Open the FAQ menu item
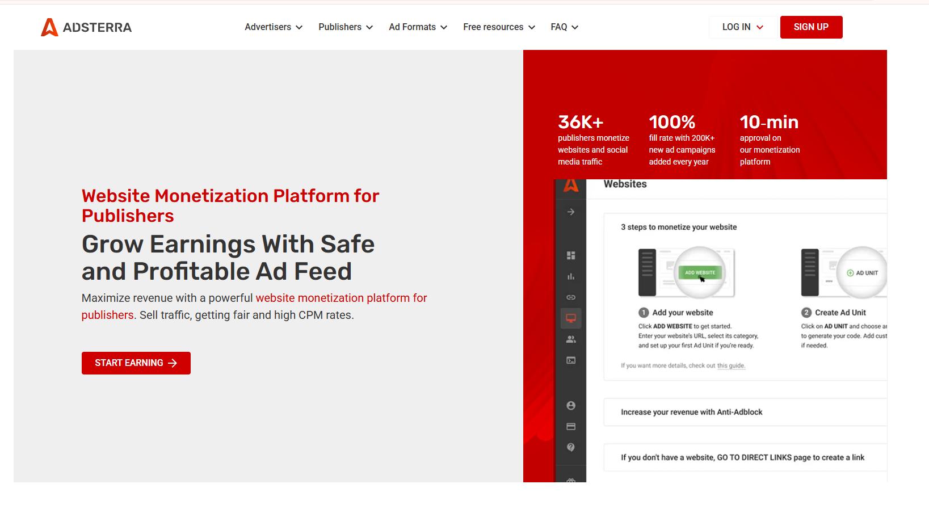The image size is (929, 505). (x=564, y=27)
